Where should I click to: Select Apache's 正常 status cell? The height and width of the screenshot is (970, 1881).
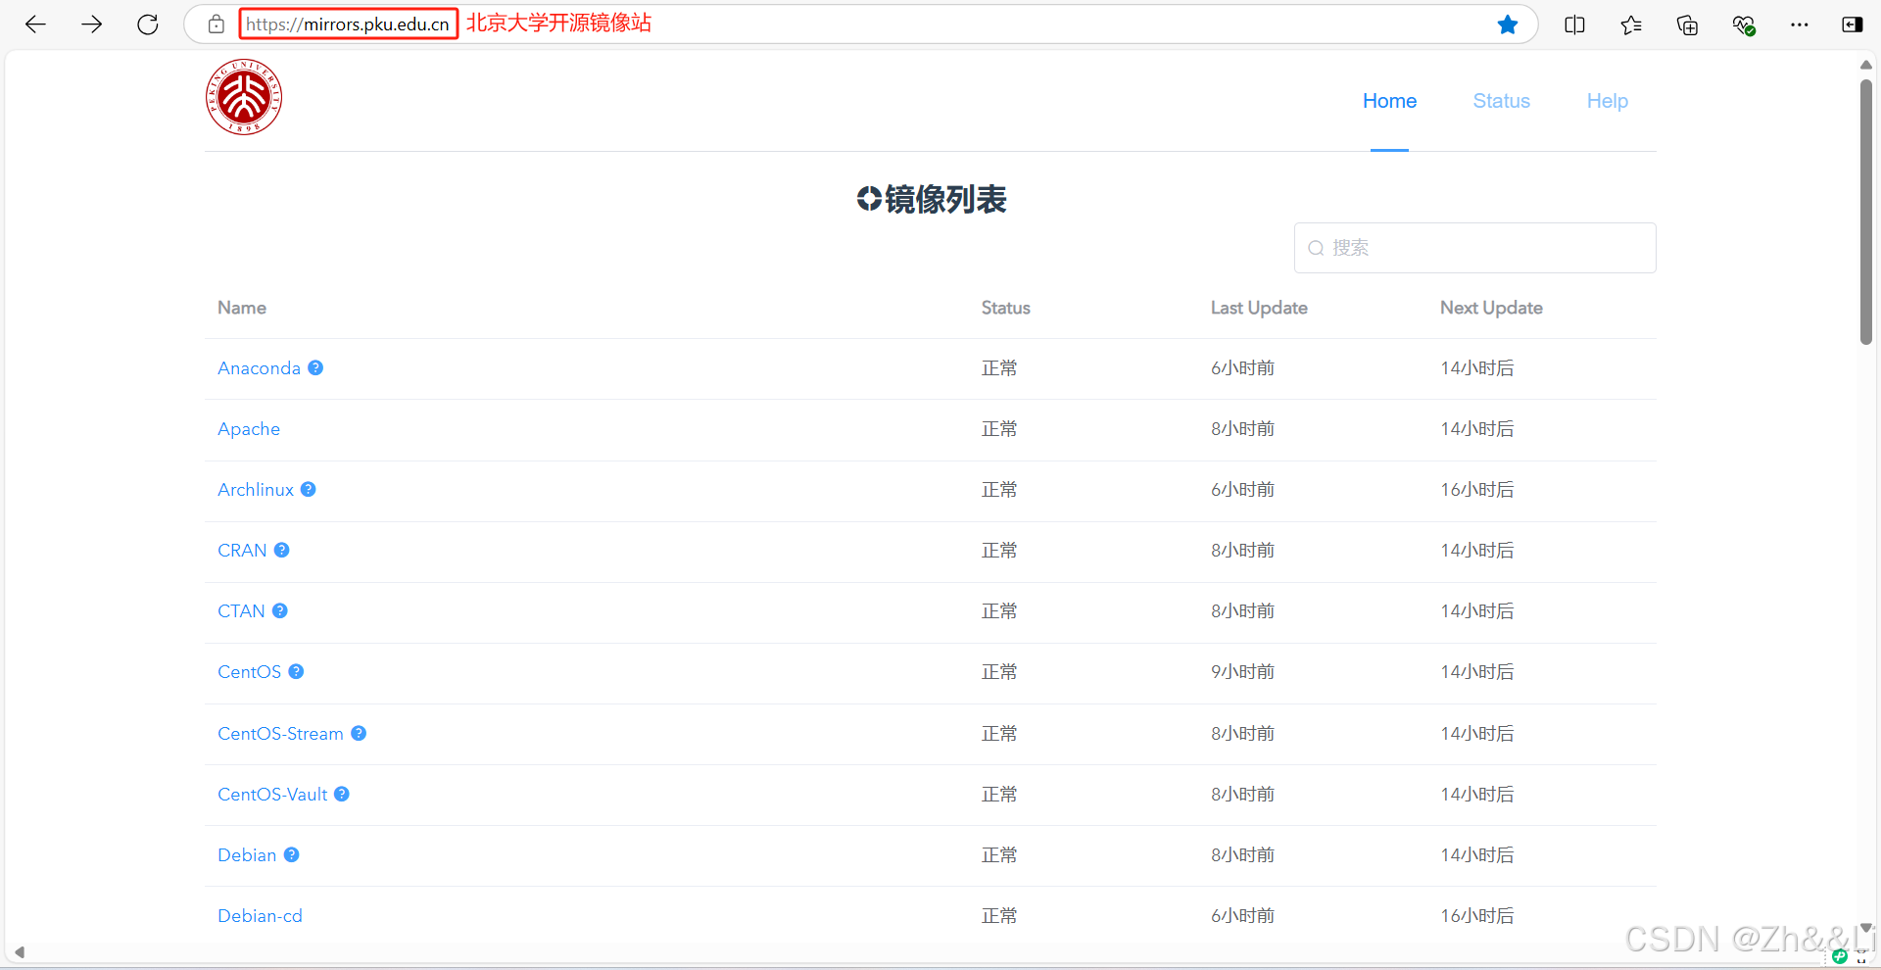click(x=999, y=429)
